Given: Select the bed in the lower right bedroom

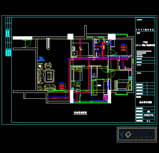Looking at the screenshot, I should click(123, 85).
